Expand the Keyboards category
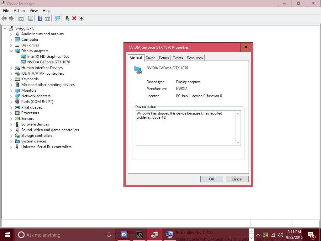 [x=11, y=79]
